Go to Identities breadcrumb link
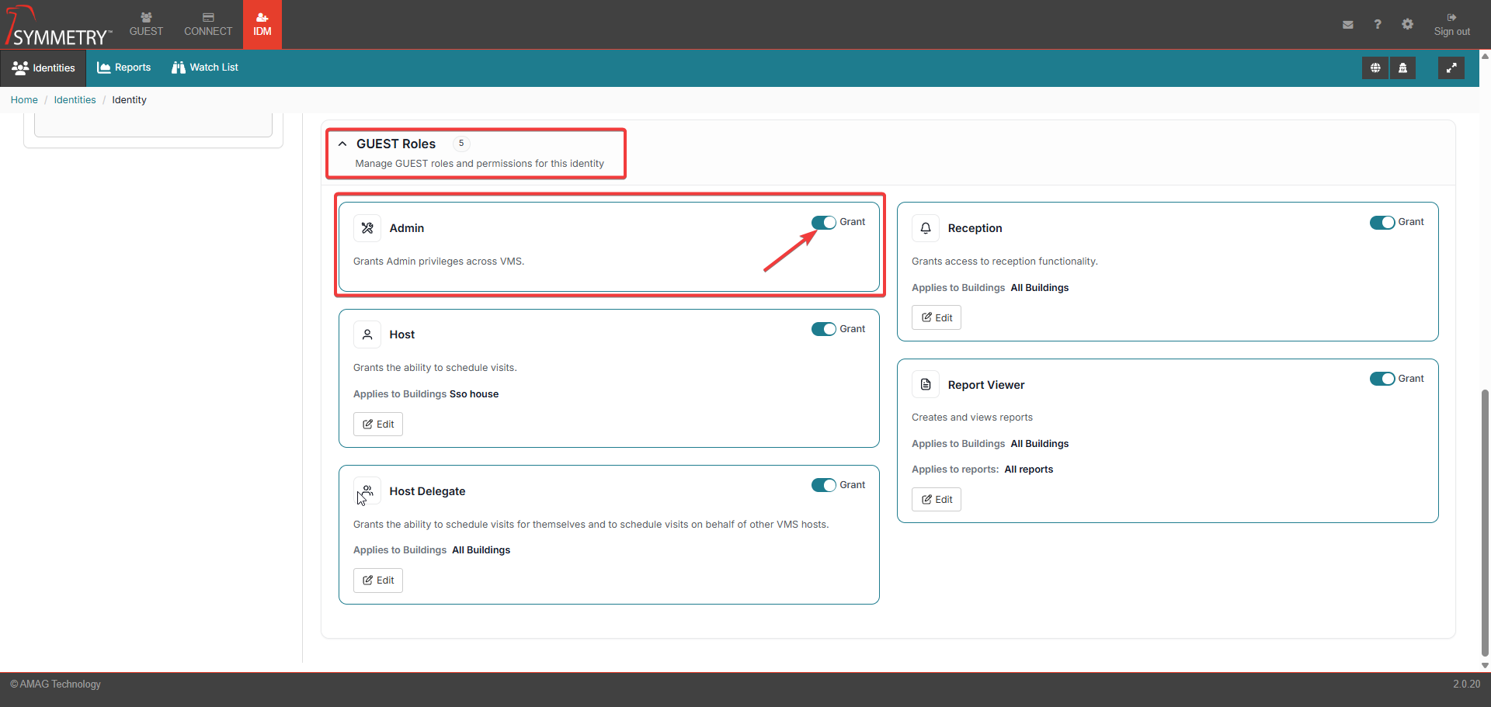Viewport: 1491px width, 707px height. point(75,100)
